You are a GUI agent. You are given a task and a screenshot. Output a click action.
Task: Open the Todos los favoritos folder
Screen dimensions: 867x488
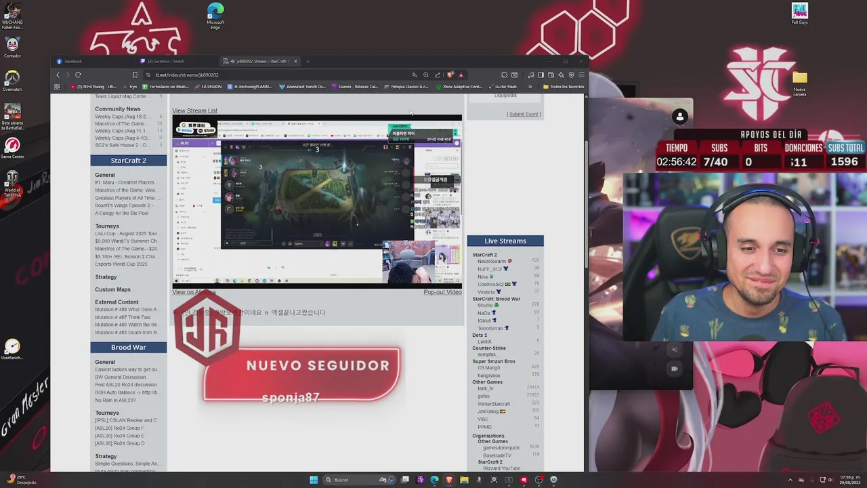pyautogui.click(x=564, y=87)
